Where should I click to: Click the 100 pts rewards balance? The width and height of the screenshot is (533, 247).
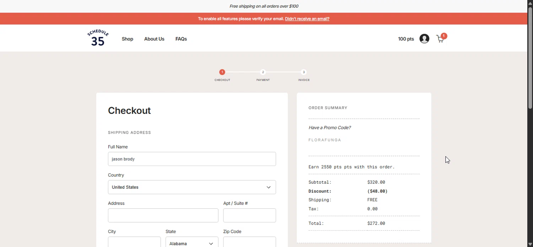tap(406, 39)
